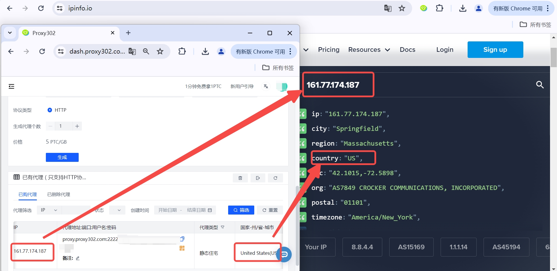Open 所有书签 bookmarks folder in ipinfo window

coord(535,25)
